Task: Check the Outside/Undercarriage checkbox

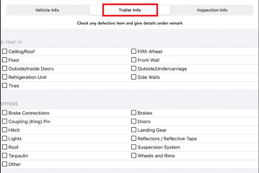Action: pyautogui.click(x=134, y=69)
